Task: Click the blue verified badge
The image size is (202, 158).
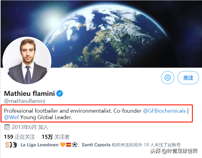Action: click(x=60, y=93)
